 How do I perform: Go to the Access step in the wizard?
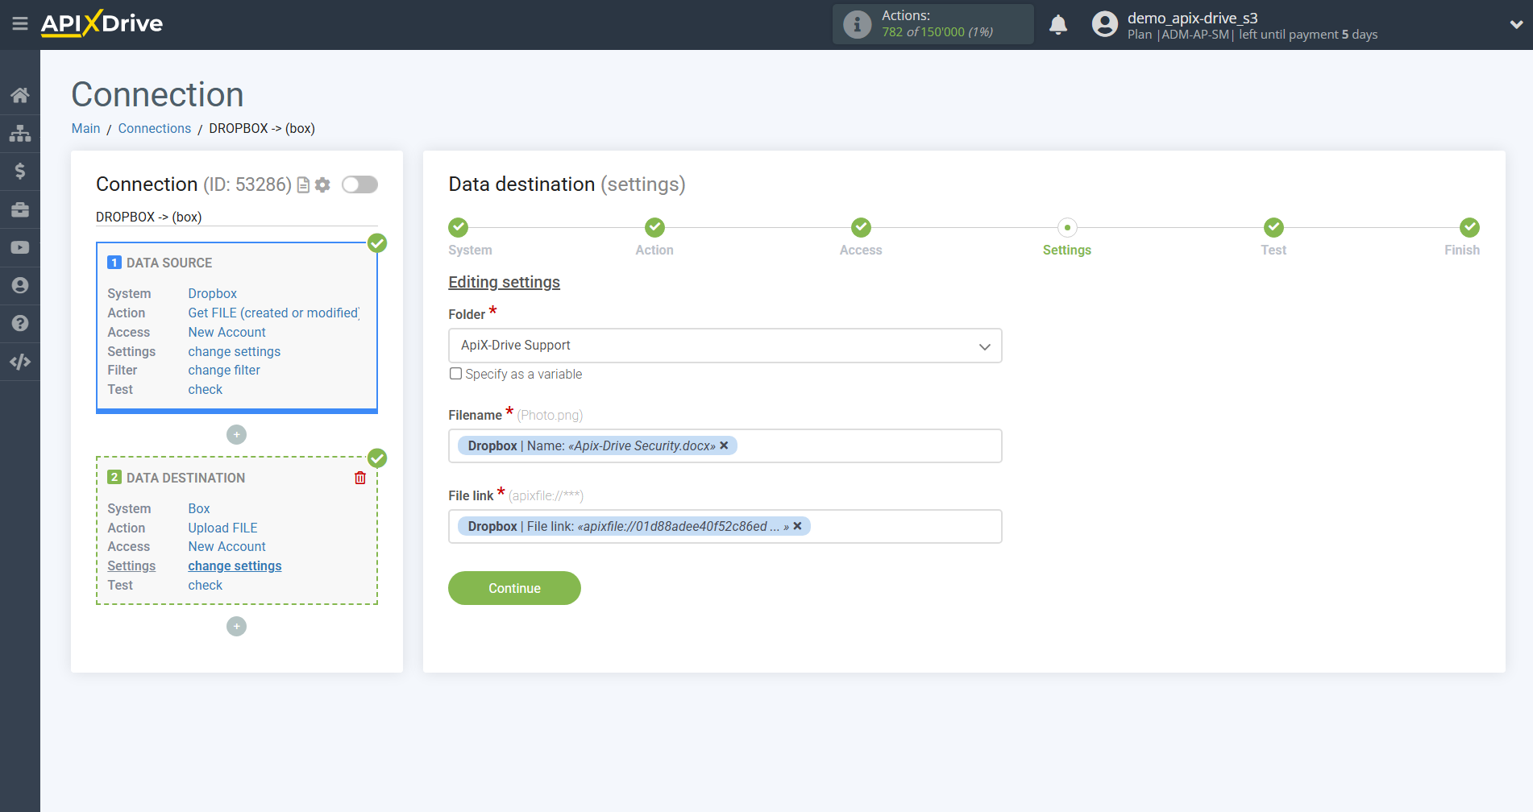860,228
